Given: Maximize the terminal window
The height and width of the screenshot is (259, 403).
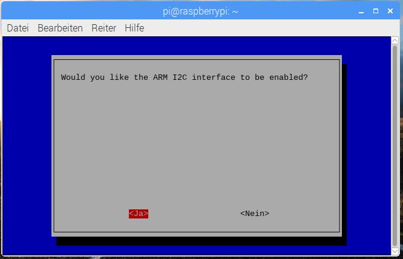Looking at the screenshot, I should [x=376, y=10].
